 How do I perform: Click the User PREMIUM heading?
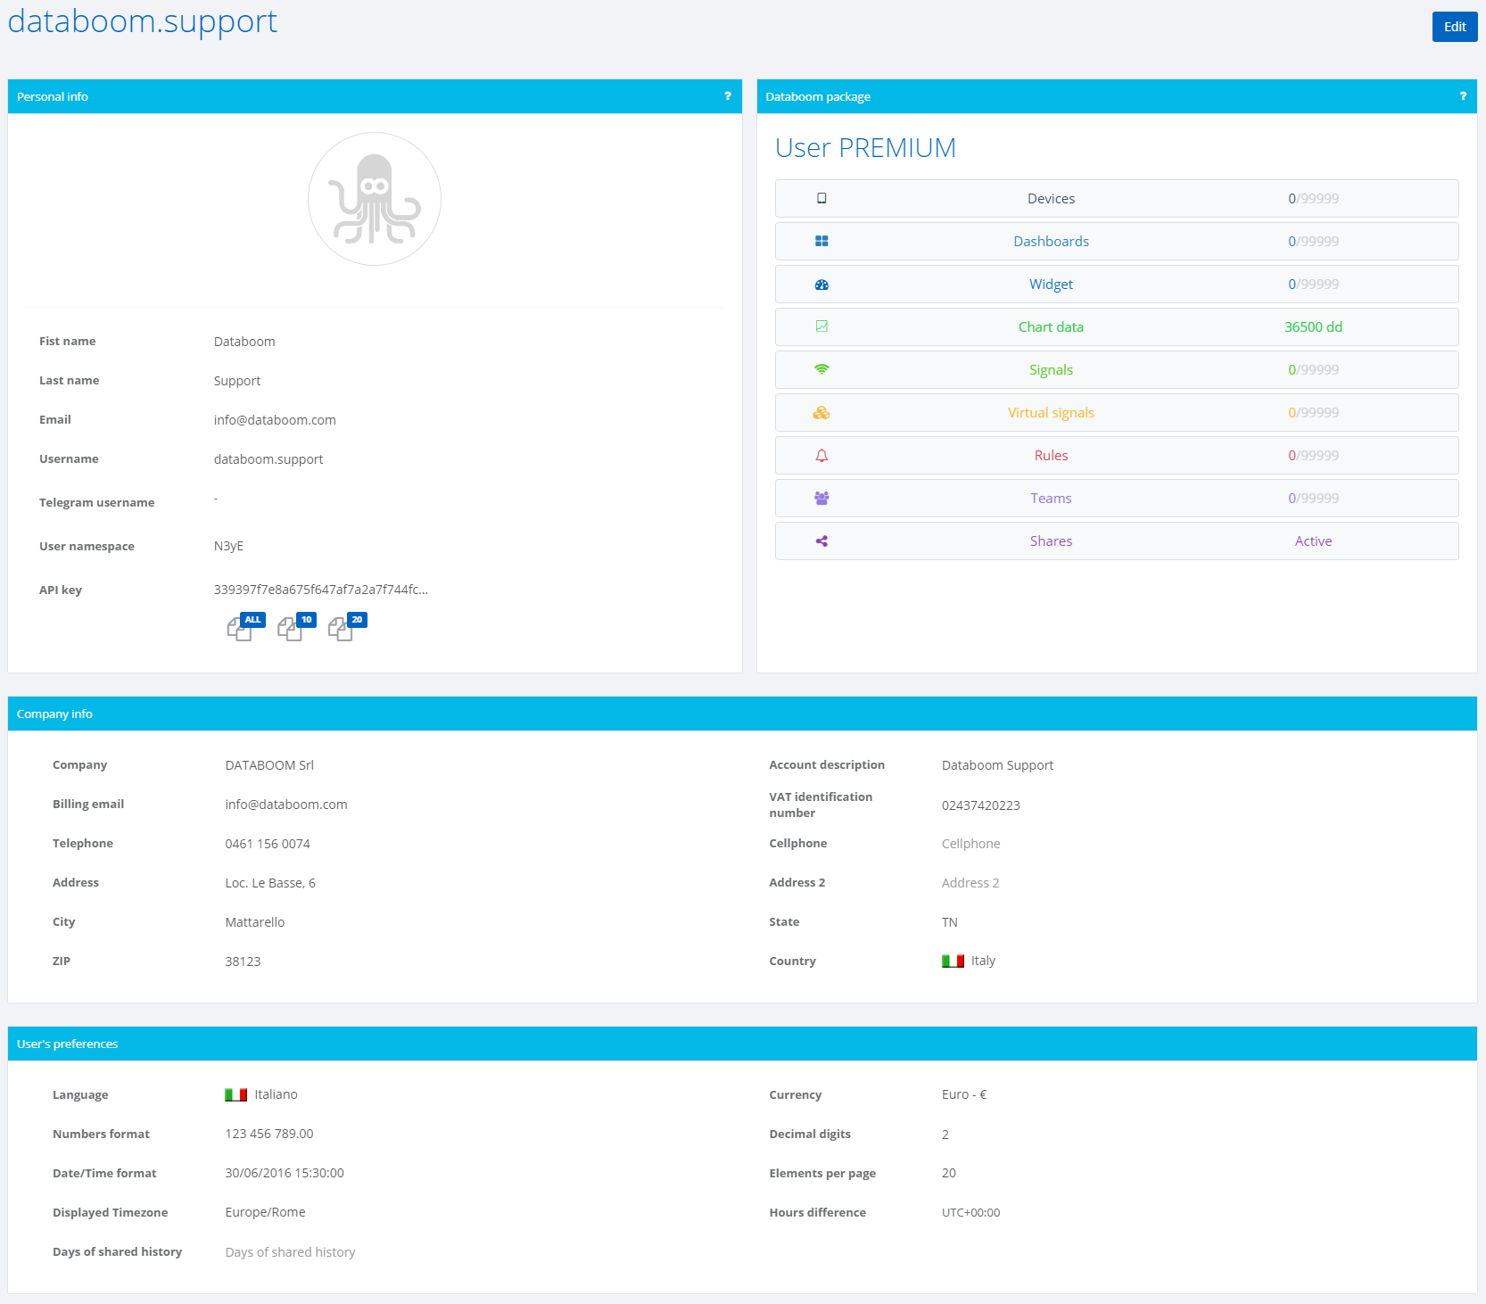pos(865,148)
